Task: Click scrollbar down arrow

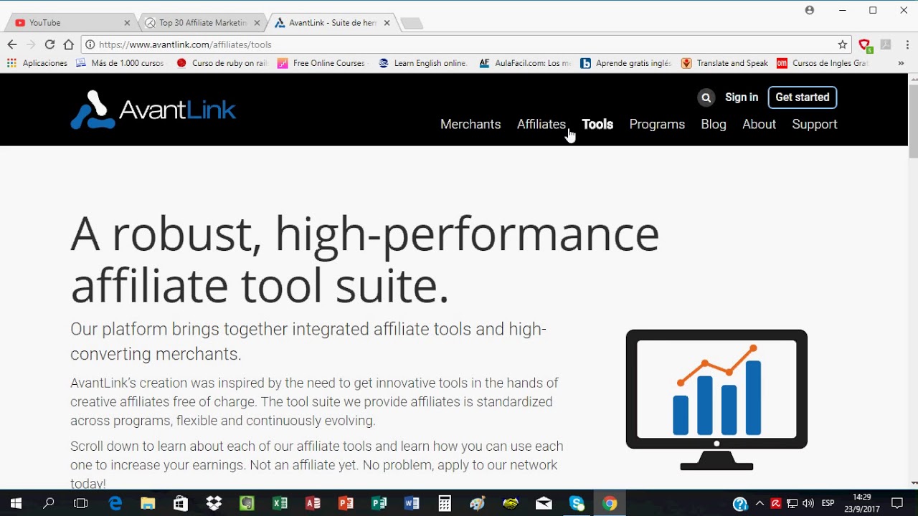Action: tap(913, 483)
